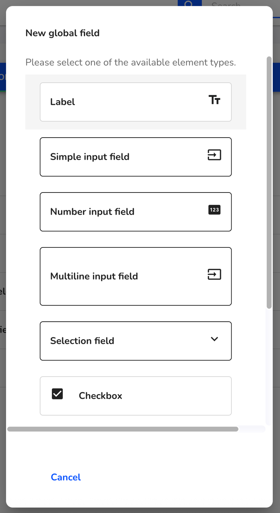Screen dimensions: 280x513
Task: Click the arrow-box icon on Simple input field
Action: click(x=214, y=155)
